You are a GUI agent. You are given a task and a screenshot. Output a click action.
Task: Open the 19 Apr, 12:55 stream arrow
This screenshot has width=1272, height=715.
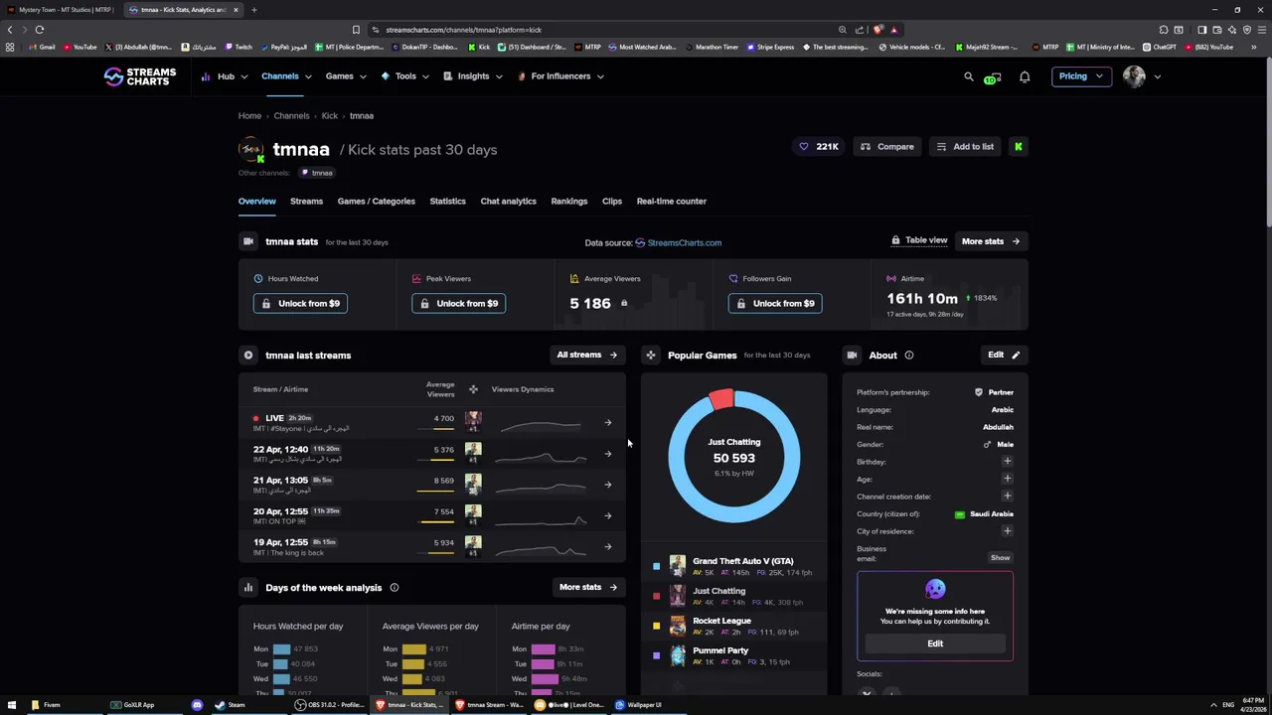coord(608,546)
